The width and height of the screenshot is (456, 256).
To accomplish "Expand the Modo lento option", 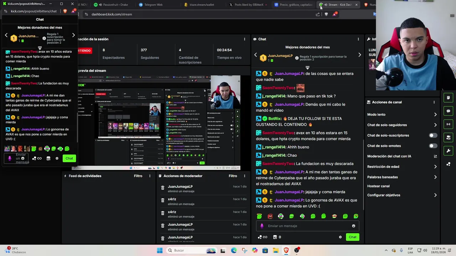I will pyautogui.click(x=435, y=114).
